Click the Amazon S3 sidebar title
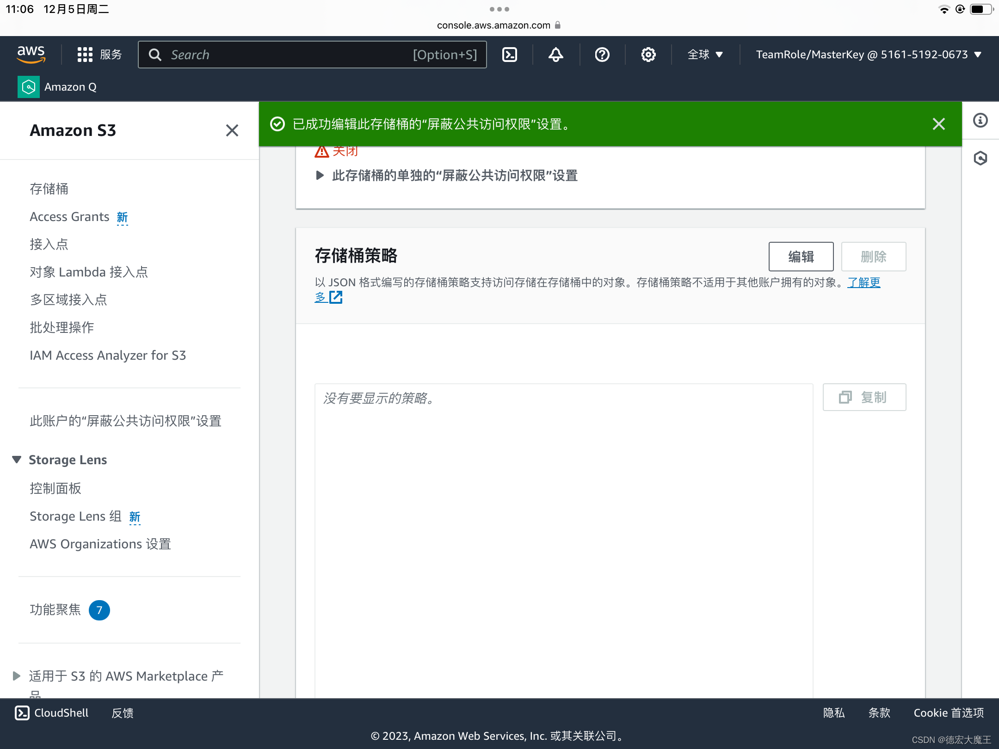The width and height of the screenshot is (999, 749). tap(73, 130)
